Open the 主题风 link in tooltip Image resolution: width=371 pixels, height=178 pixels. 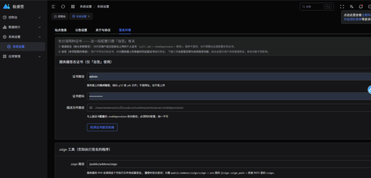pos(366,15)
